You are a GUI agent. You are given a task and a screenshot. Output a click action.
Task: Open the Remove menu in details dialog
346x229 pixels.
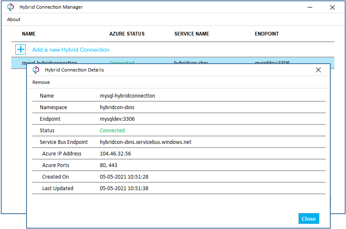pos(41,82)
